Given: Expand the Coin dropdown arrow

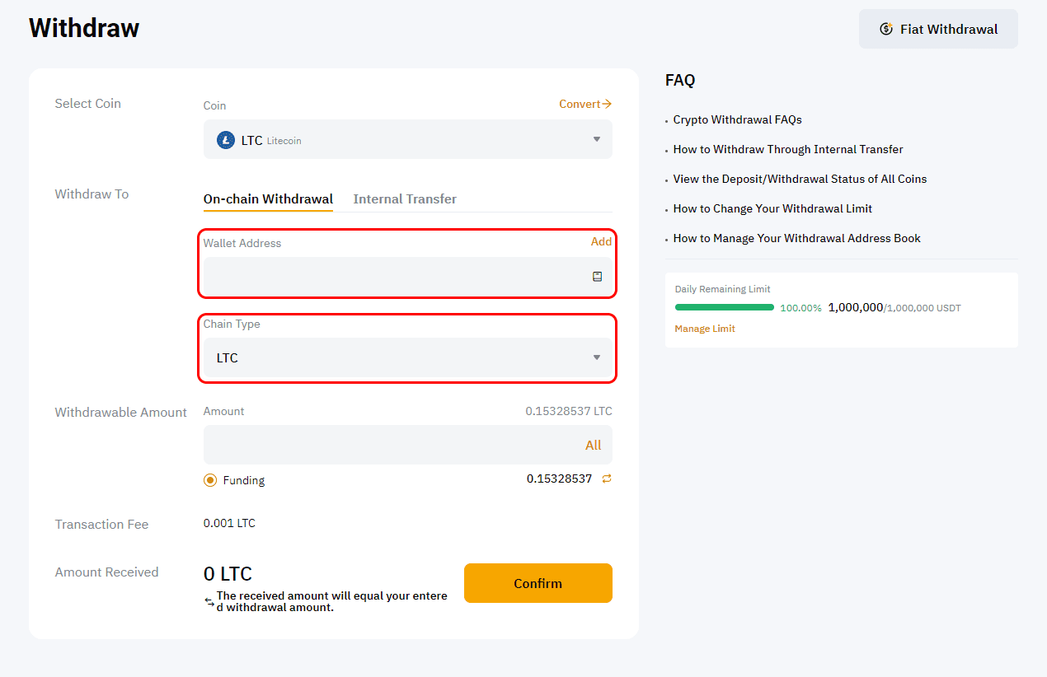Looking at the screenshot, I should (597, 139).
